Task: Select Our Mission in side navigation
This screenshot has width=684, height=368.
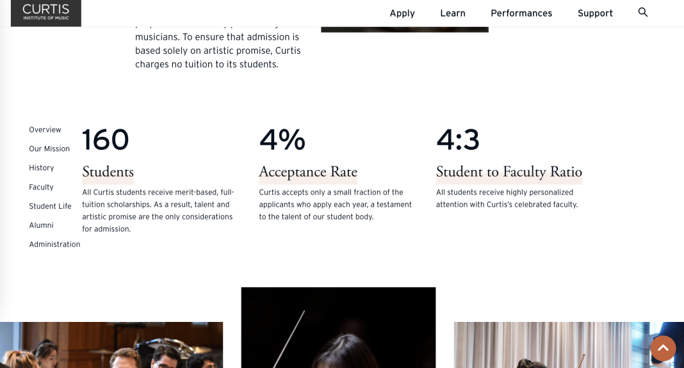Action: [49, 149]
